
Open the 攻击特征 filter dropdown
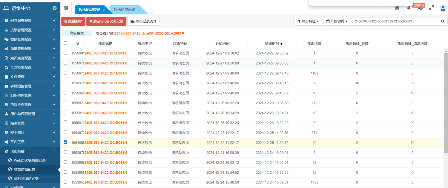(x=308, y=21)
